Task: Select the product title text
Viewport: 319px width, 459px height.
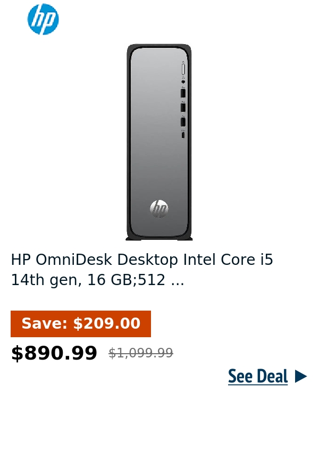Action: coord(142,269)
